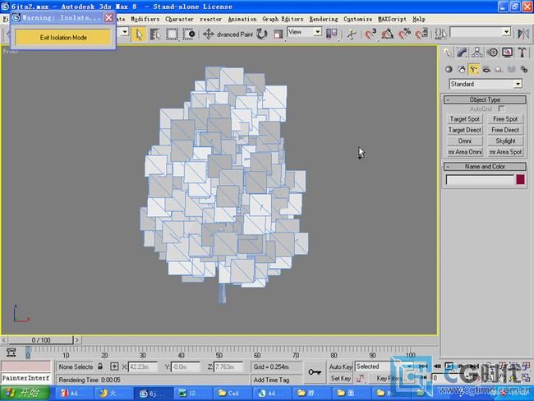Switch to the Display panel tab

coord(508,52)
